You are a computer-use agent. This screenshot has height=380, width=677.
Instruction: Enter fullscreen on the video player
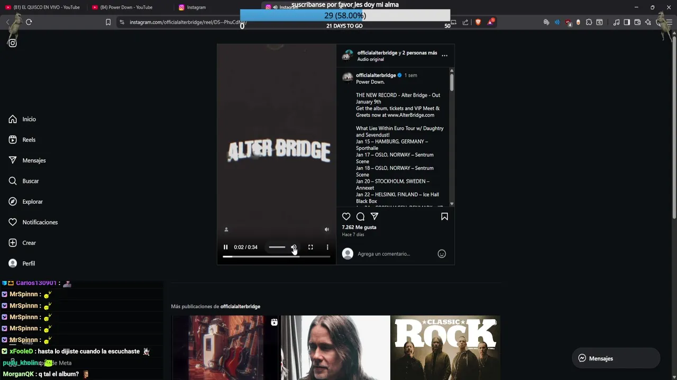[310, 247]
